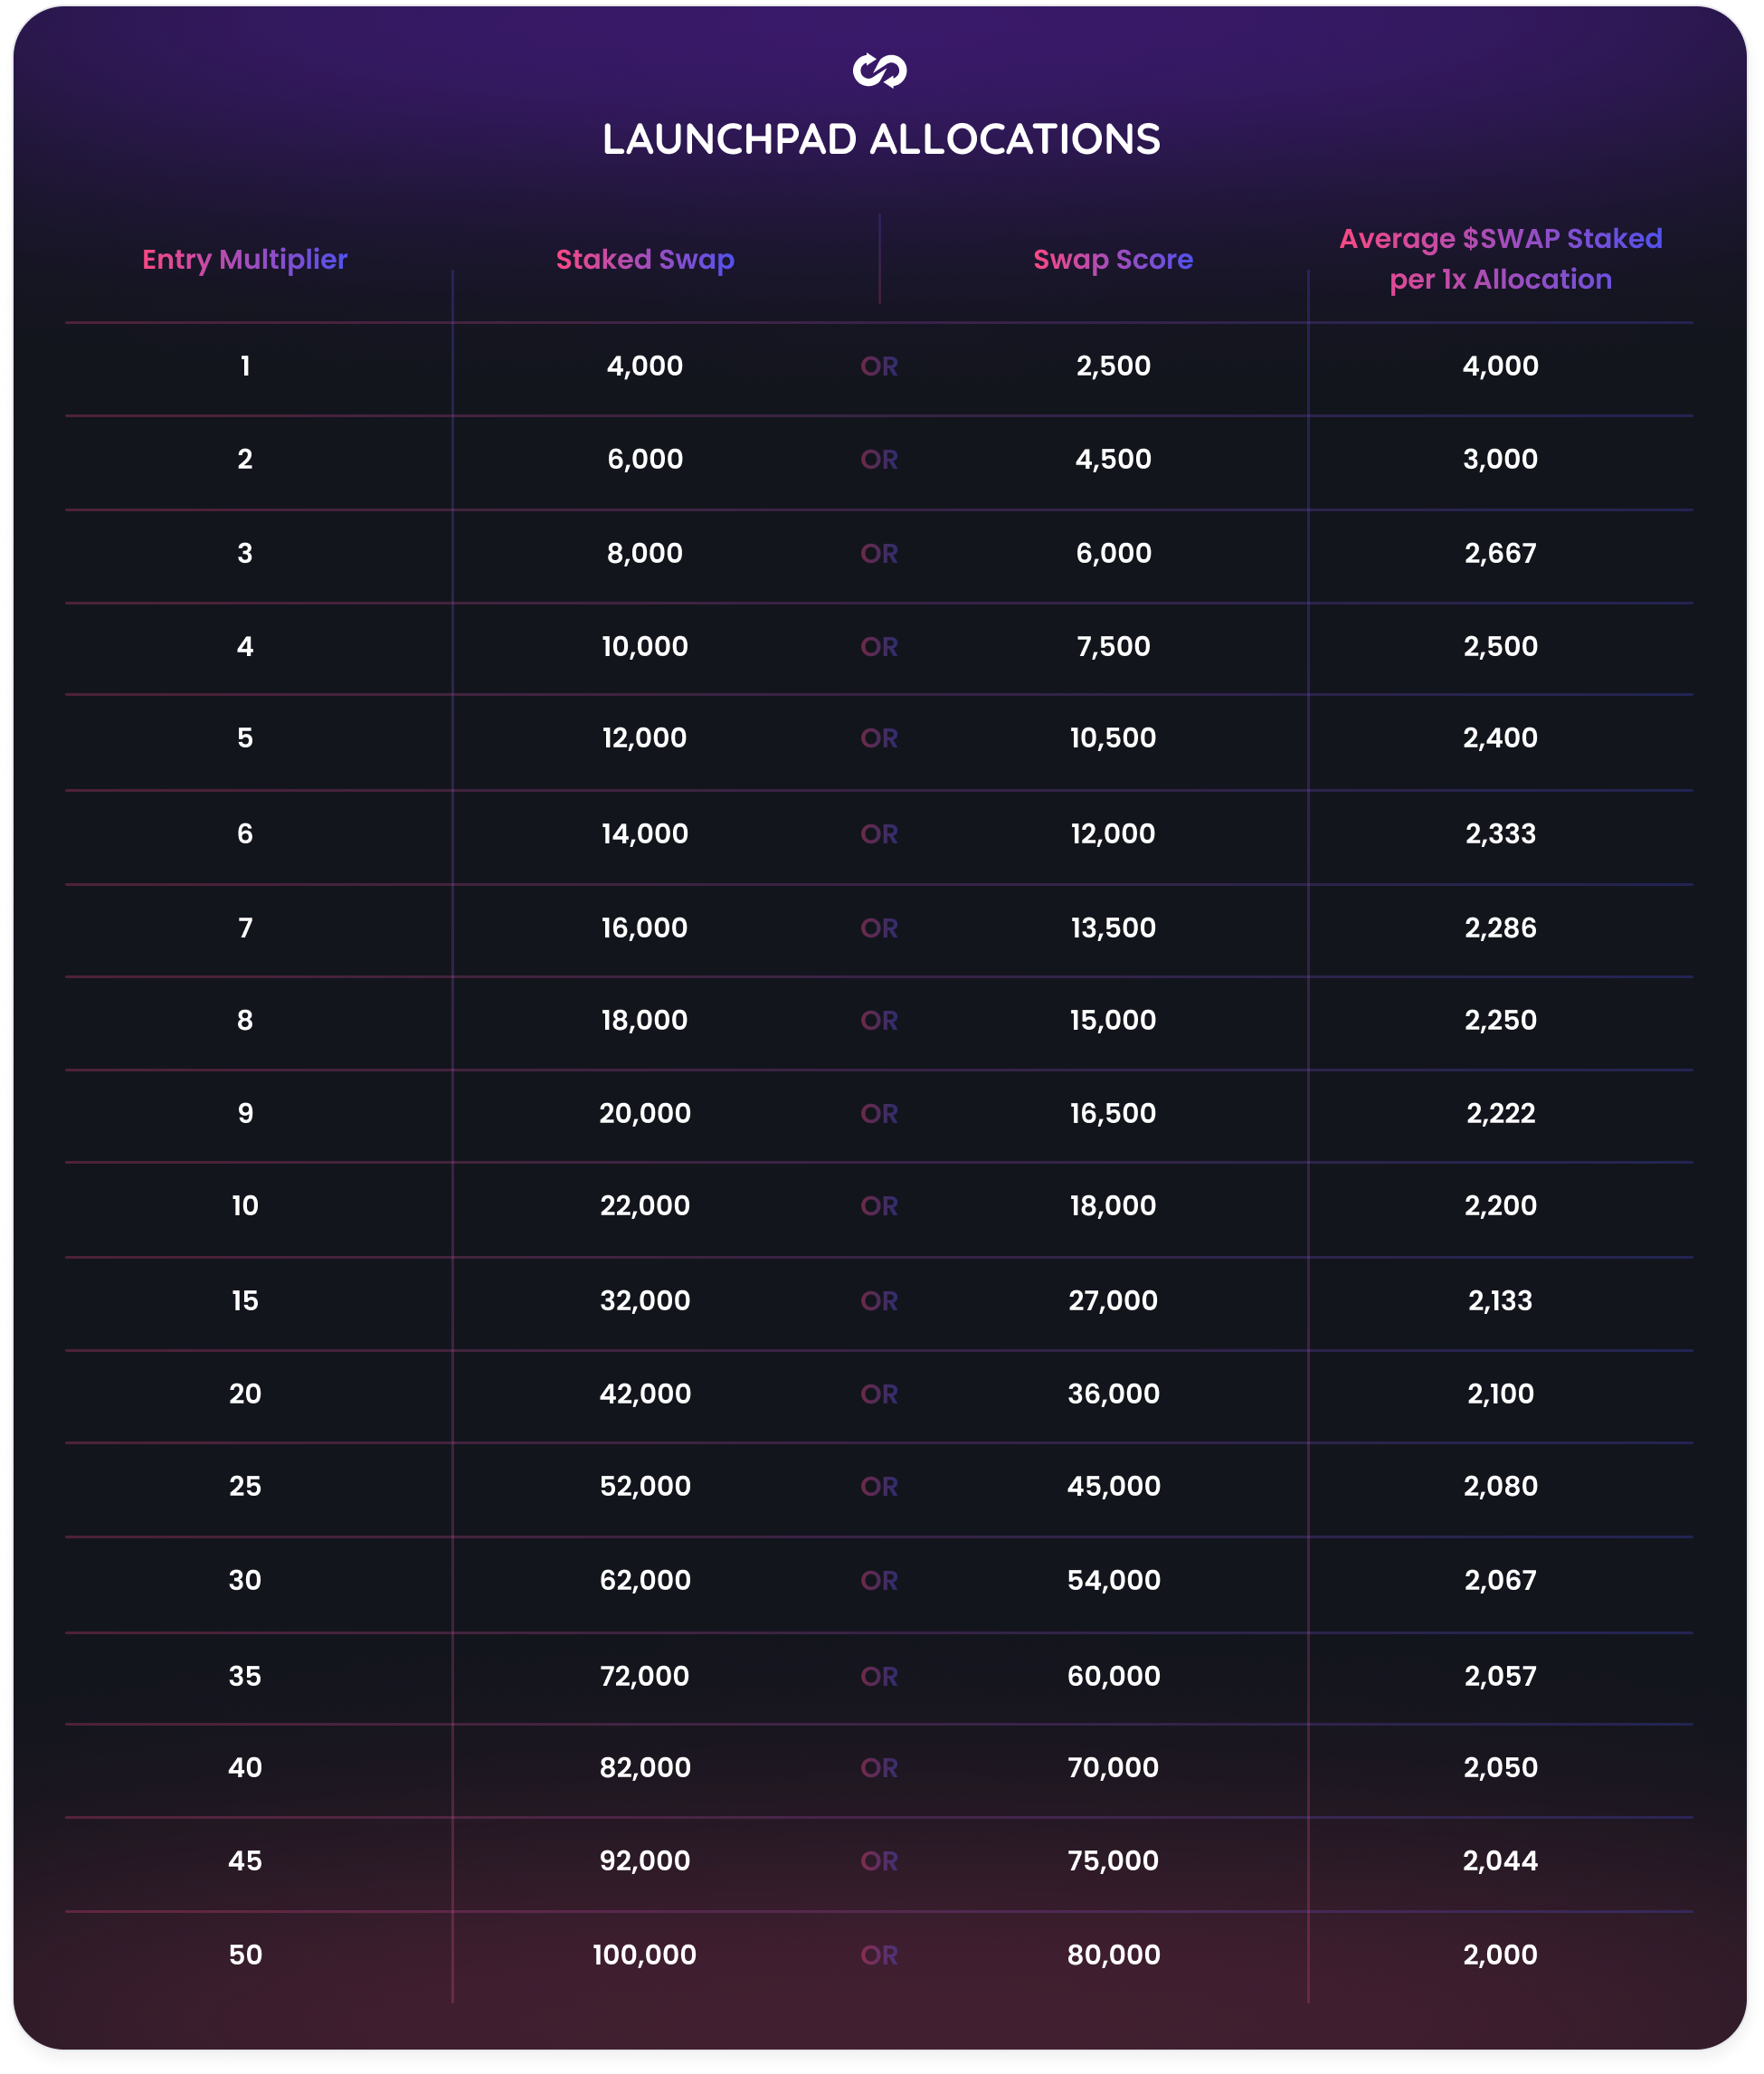Screen dimensions: 1764x2074
Task: Select the Staked Swap column header
Action: [645, 259]
